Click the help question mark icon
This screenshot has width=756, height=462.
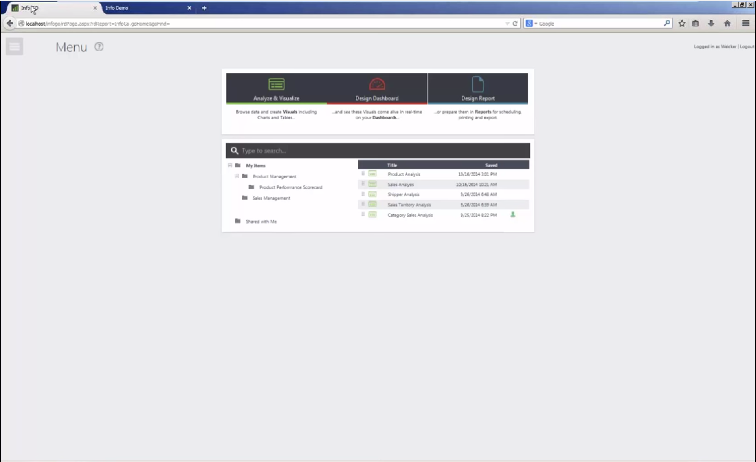point(99,47)
